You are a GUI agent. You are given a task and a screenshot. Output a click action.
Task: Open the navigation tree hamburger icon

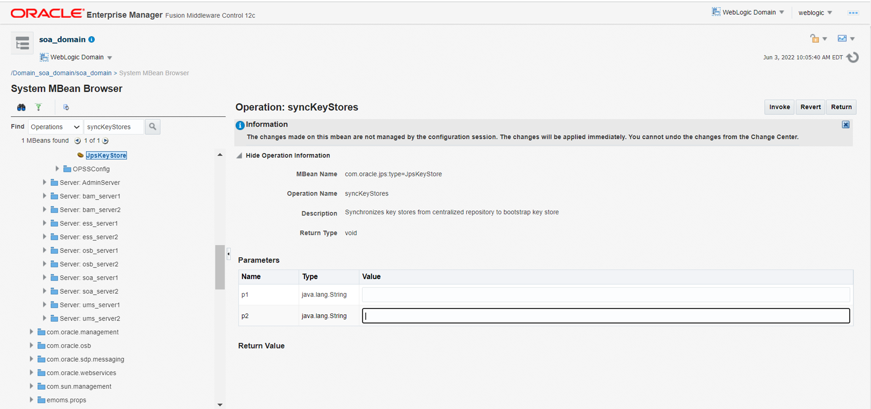tap(22, 43)
